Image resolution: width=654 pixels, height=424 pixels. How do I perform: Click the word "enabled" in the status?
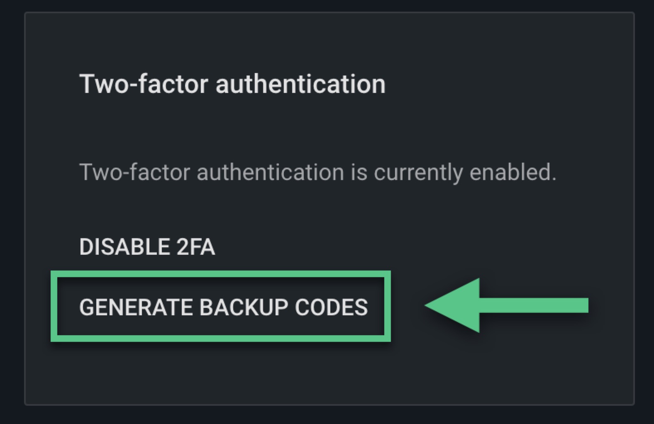tap(512, 172)
